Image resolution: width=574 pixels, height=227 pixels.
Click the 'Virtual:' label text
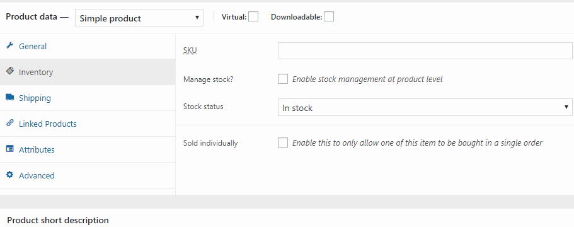point(234,17)
